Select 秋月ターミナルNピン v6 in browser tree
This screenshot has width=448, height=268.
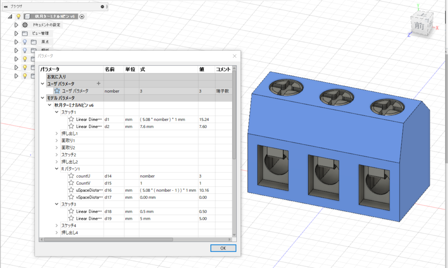click(55, 16)
